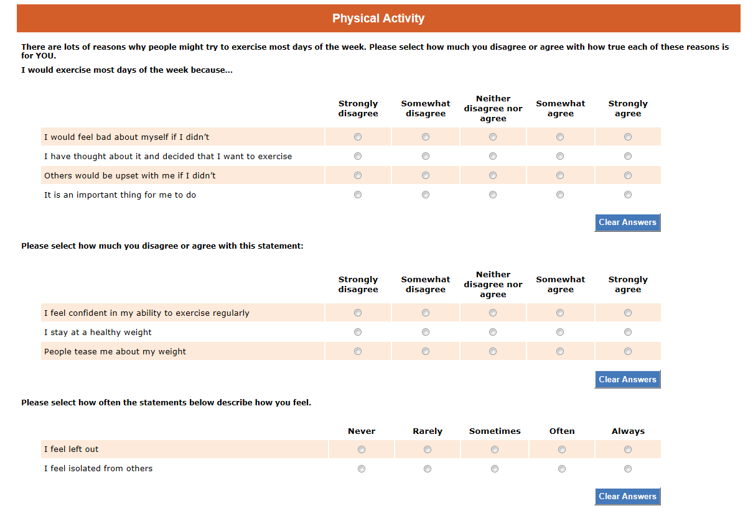Select Sometimes for 'I feel isolated from others'
The image size is (753, 511).
(x=495, y=469)
